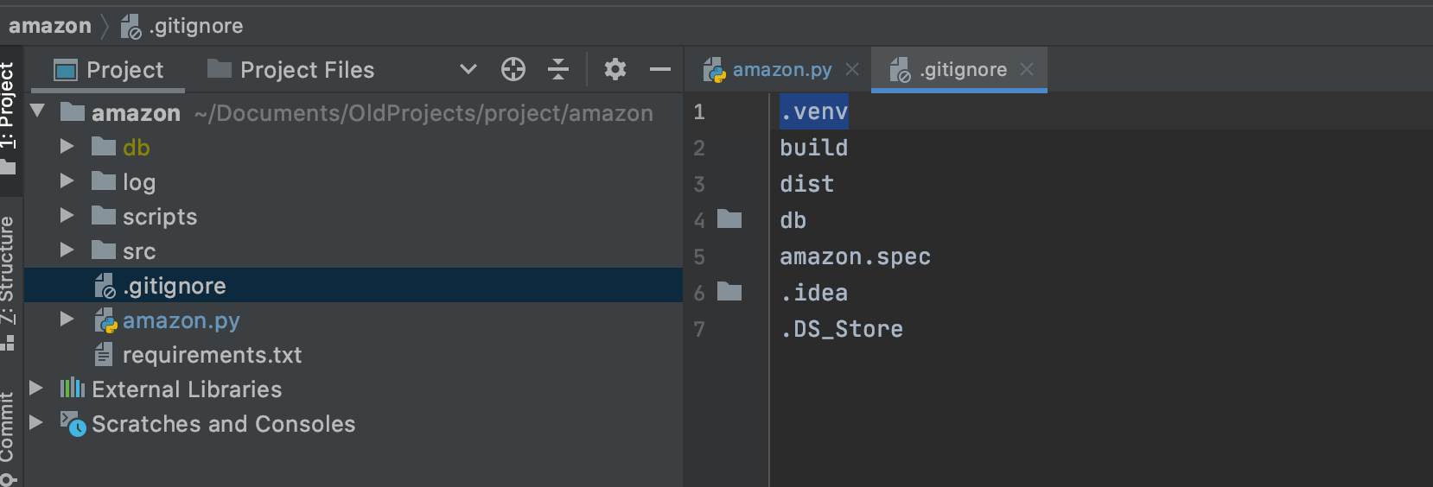Expand the amazon.py file node
Screen dimensions: 1433x487
point(67,319)
